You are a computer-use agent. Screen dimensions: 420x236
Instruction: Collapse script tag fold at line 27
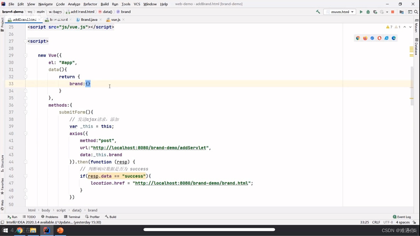(x=25, y=41)
